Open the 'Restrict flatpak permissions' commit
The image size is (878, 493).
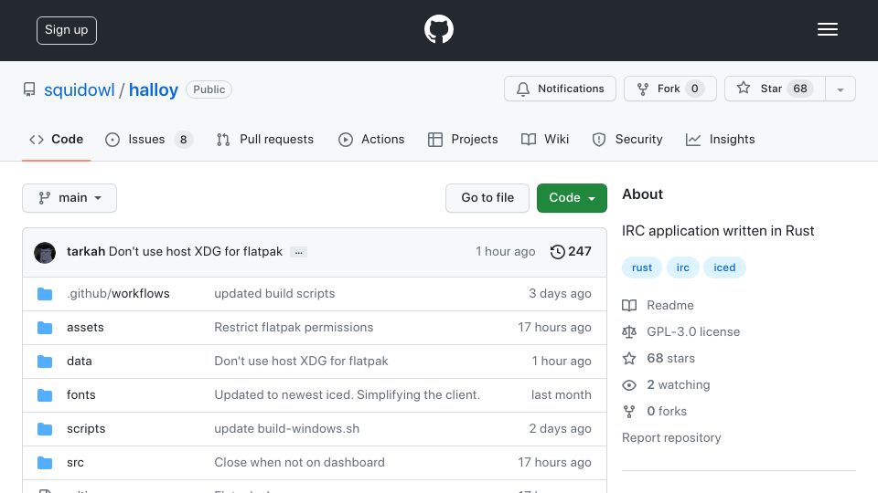[294, 327]
